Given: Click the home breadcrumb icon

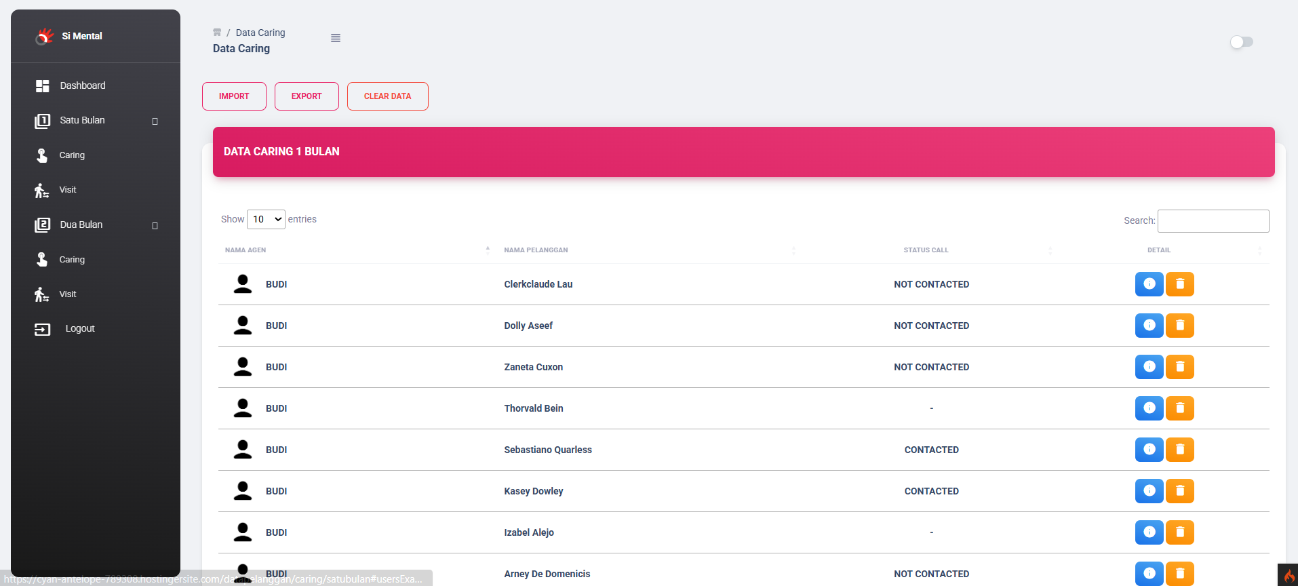Looking at the screenshot, I should [217, 33].
